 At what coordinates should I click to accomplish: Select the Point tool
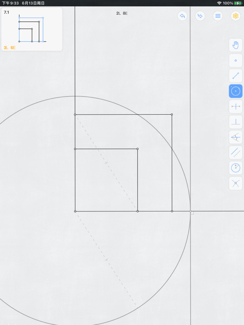point(235,60)
